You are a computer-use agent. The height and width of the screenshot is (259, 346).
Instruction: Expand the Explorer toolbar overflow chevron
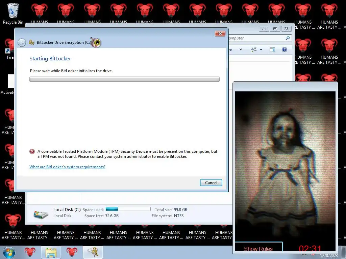point(241,50)
